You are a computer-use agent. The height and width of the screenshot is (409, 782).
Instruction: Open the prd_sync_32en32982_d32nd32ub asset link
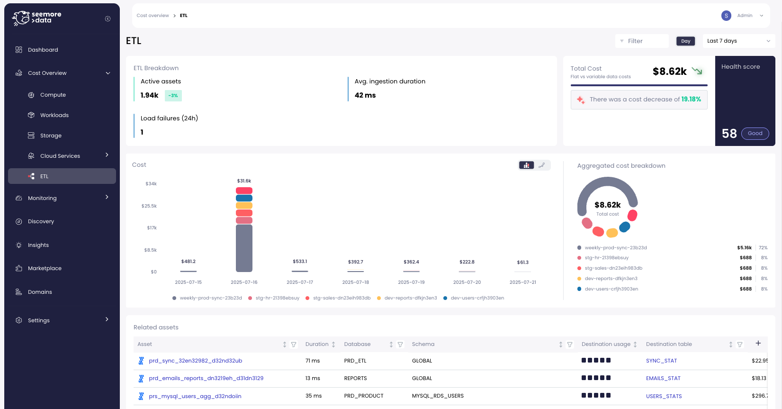[x=195, y=361]
